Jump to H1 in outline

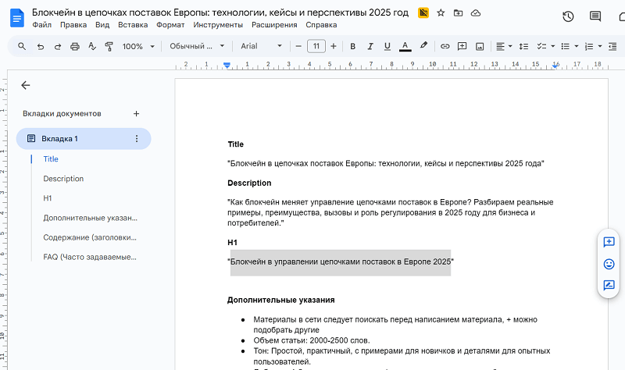coord(48,198)
